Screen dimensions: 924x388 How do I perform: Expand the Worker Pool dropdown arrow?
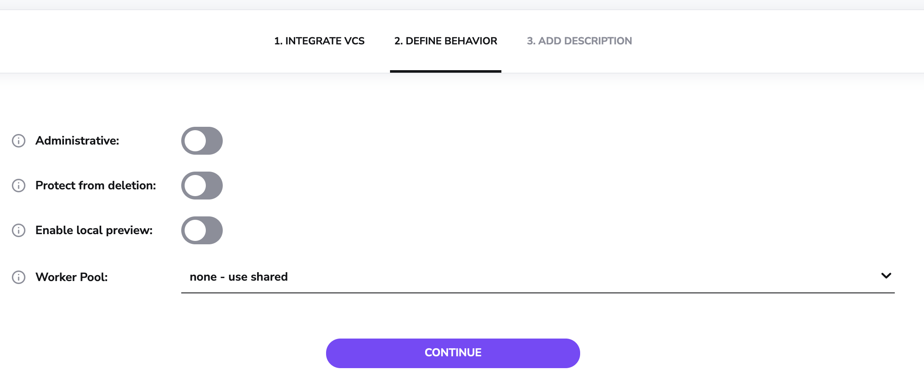click(x=886, y=276)
